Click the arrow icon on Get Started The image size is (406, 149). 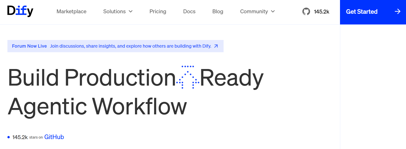point(397,11)
